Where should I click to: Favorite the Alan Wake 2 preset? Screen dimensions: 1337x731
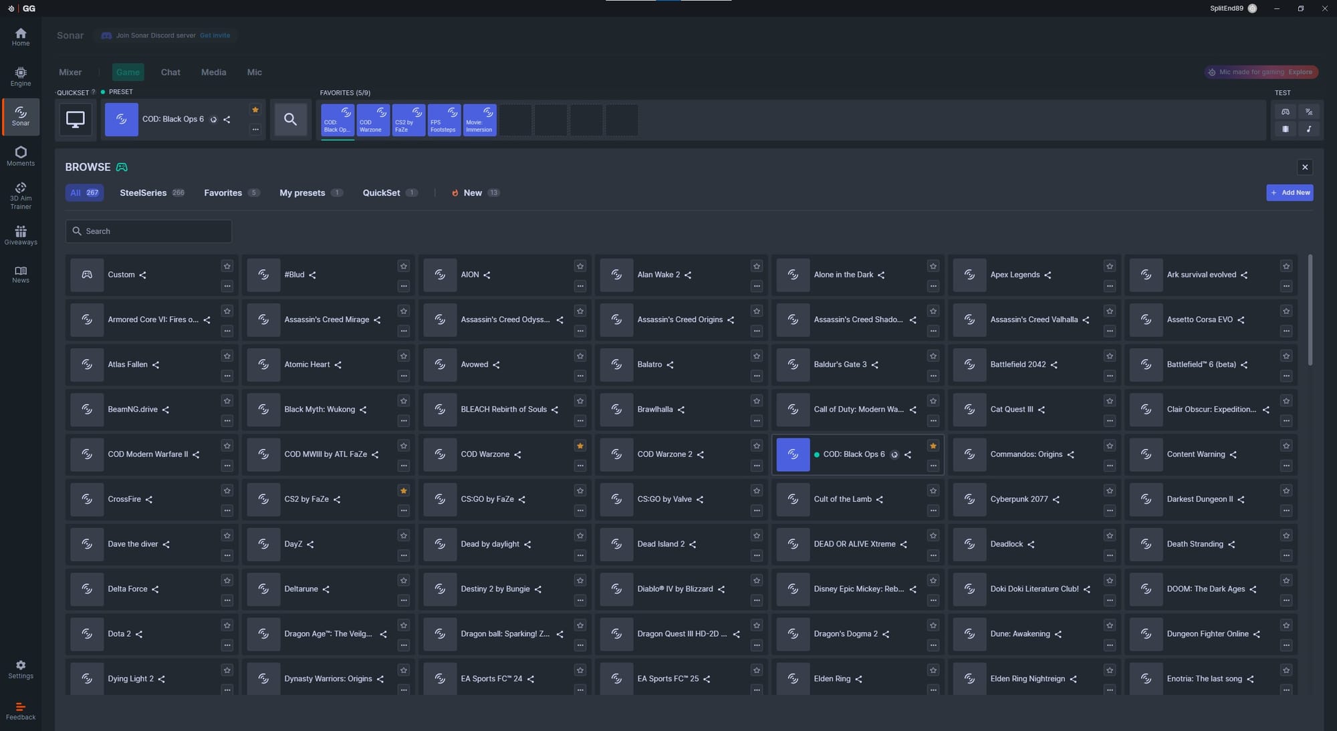756,266
